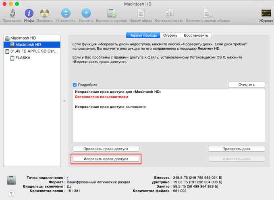Click the green zoom window button
The width and height of the screenshot is (274, 200).
(x=17, y=4)
